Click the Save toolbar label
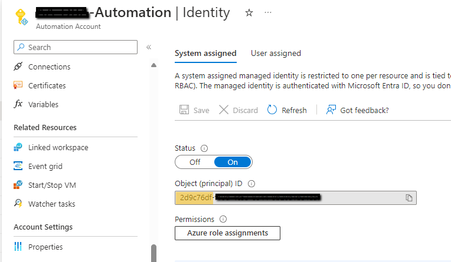This screenshot has width=451, height=262. click(x=201, y=111)
